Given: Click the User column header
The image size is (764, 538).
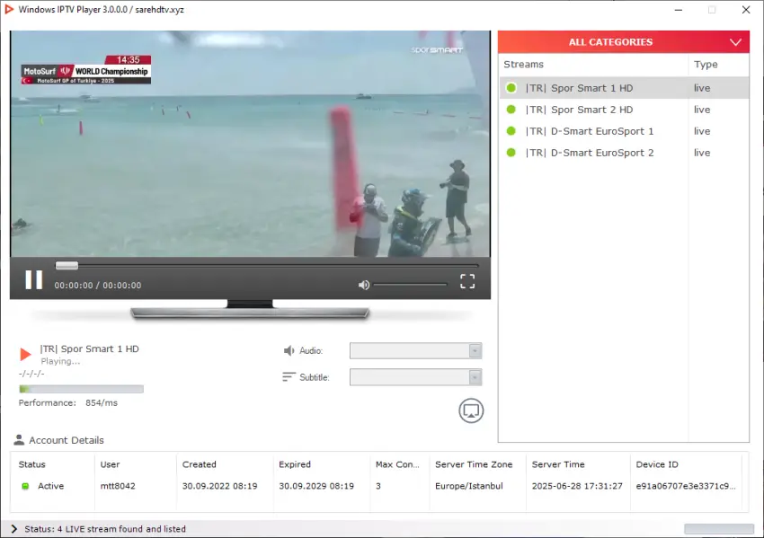Looking at the screenshot, I should click(x=111, y=464).
